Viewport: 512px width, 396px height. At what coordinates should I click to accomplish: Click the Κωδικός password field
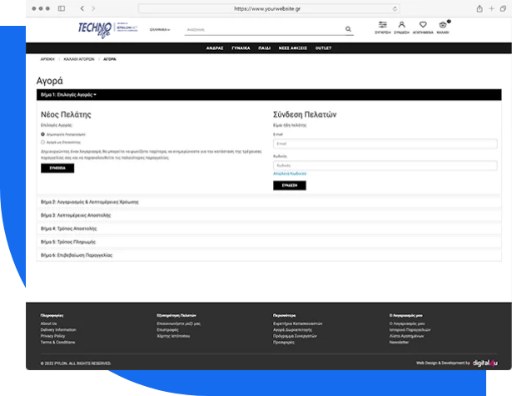(x=385, y=165)
